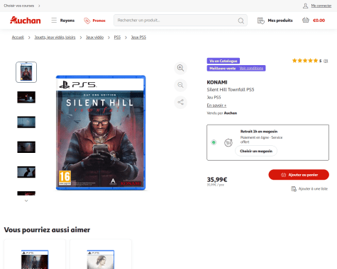Click the Vu en Catalogue badge
The height and width of the screenshot is (269, 337).
[223, 61]
